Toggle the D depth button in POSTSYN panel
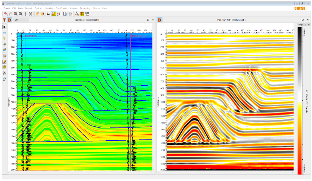Viewport: 312px width, 181px height. [x=160, y=20]
